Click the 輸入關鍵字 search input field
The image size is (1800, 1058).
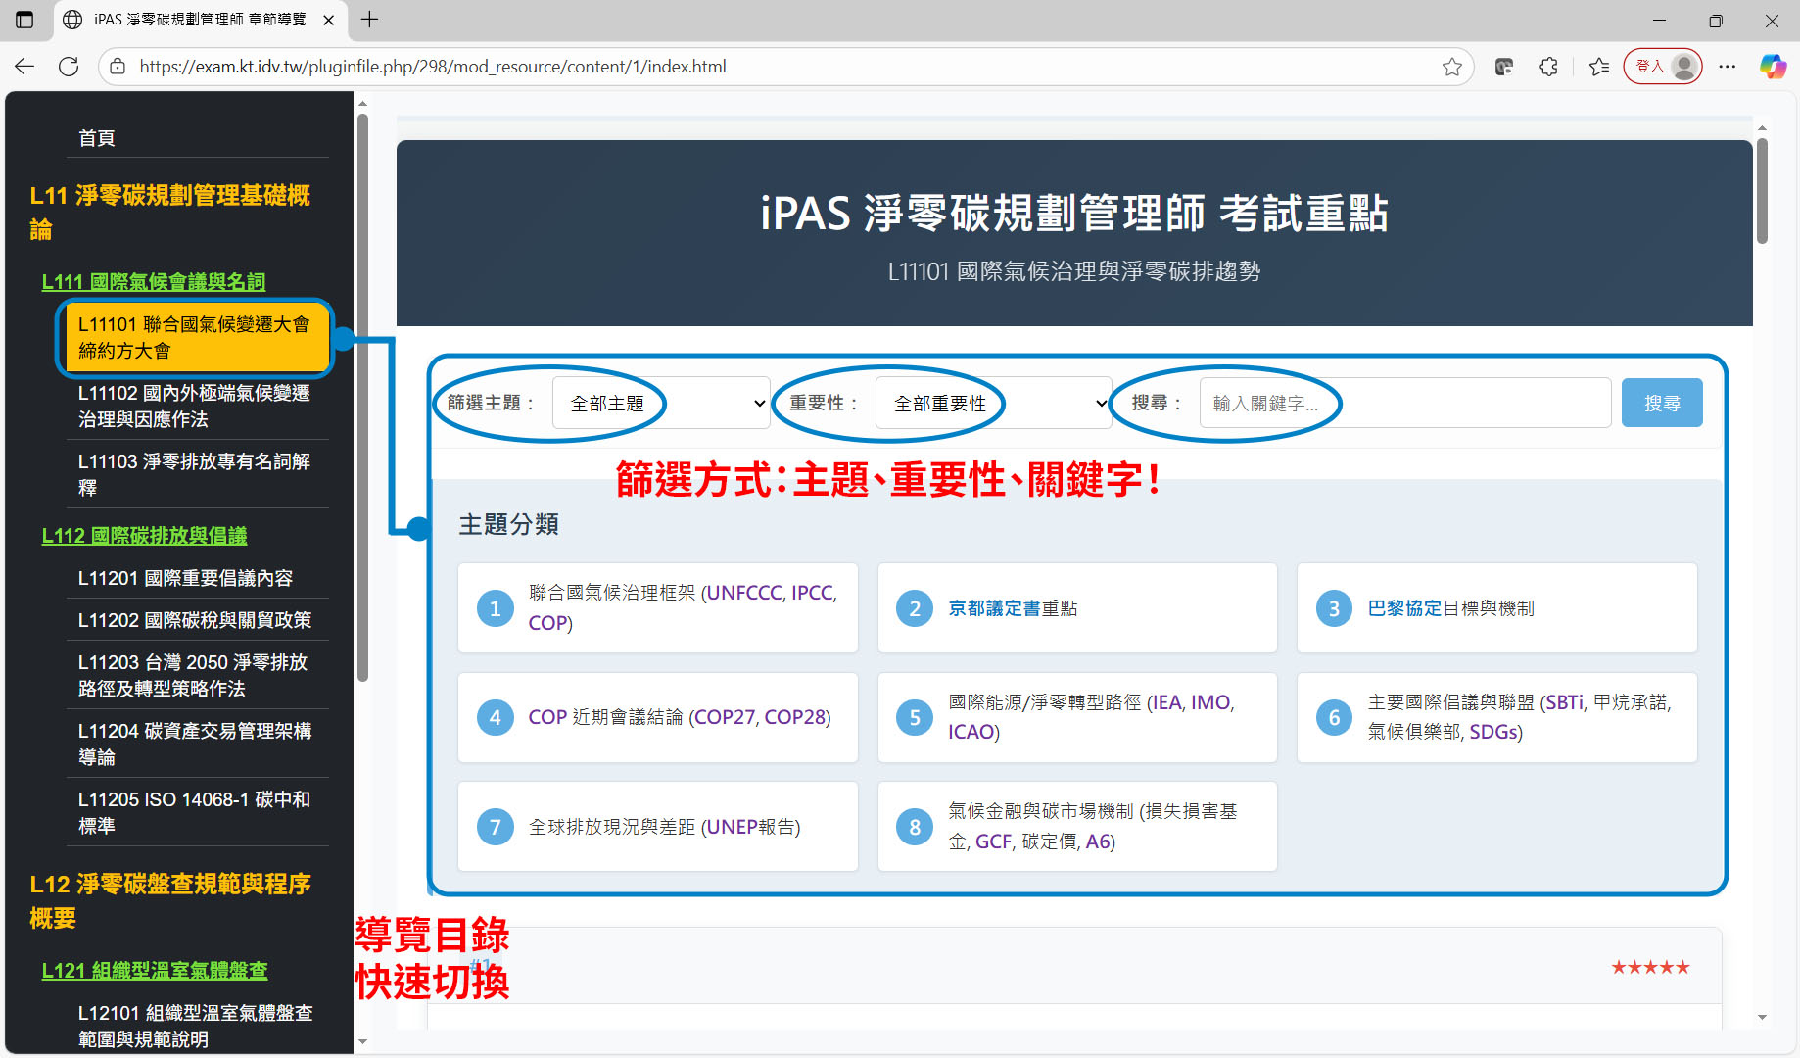tap(1404, 404)
